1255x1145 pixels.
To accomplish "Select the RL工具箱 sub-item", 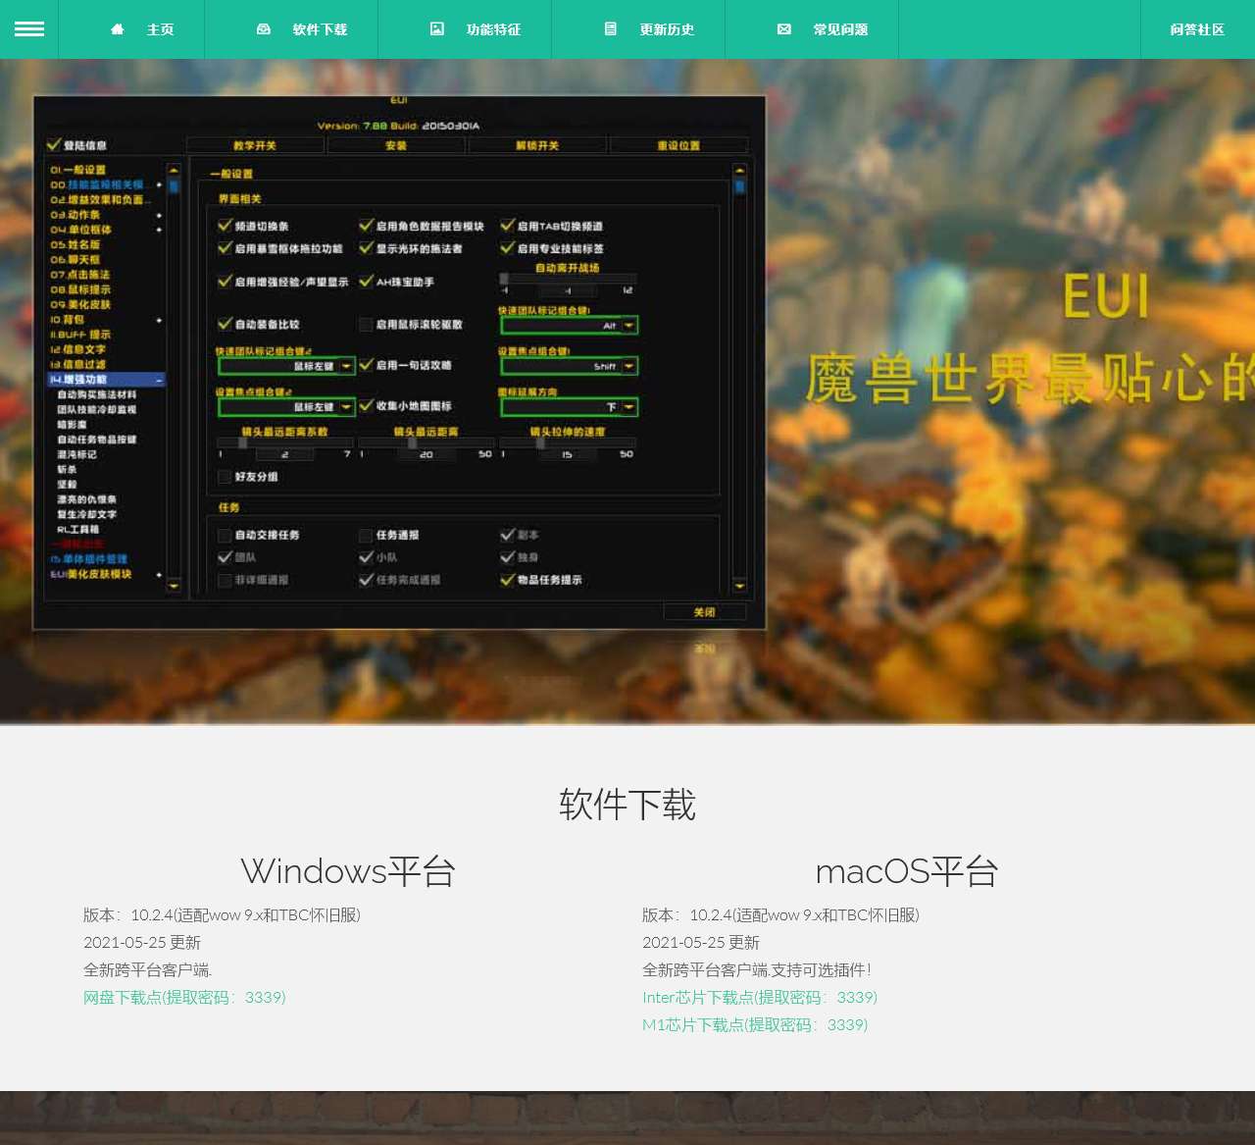I will [x=78, y=530].
